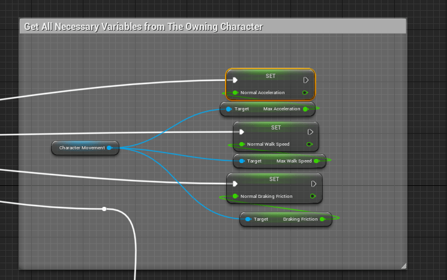Viewport: 447px width, 280px height.
Task: Click the blue output pin on Character Movement node
Action: (x=109, y=147)
